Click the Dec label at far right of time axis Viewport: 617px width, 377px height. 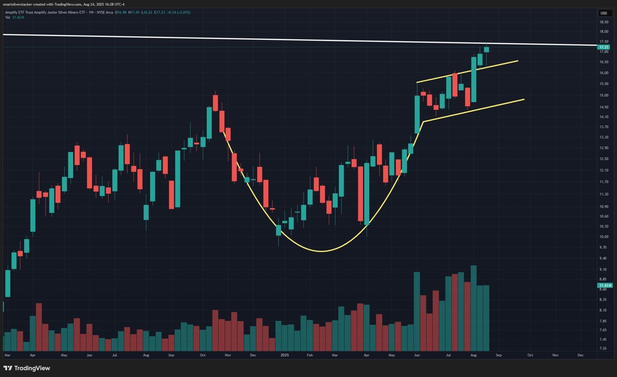[x=580, y=355]
